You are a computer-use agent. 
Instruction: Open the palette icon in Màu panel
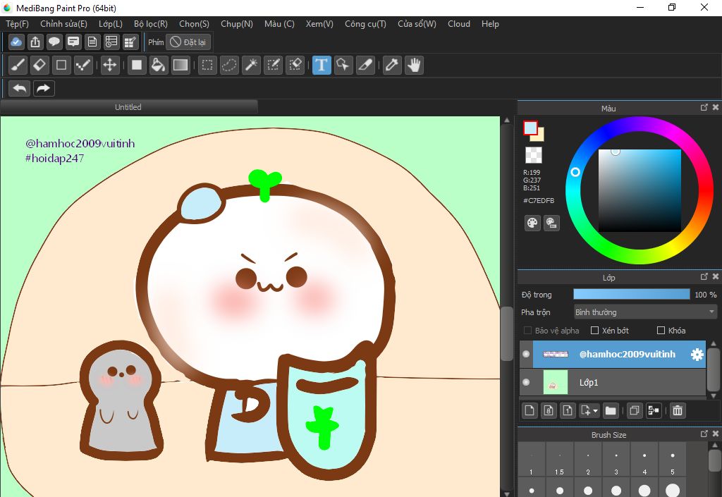point(532,223)
